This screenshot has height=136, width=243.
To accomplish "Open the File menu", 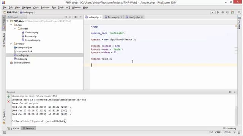I will pos(5,8).
